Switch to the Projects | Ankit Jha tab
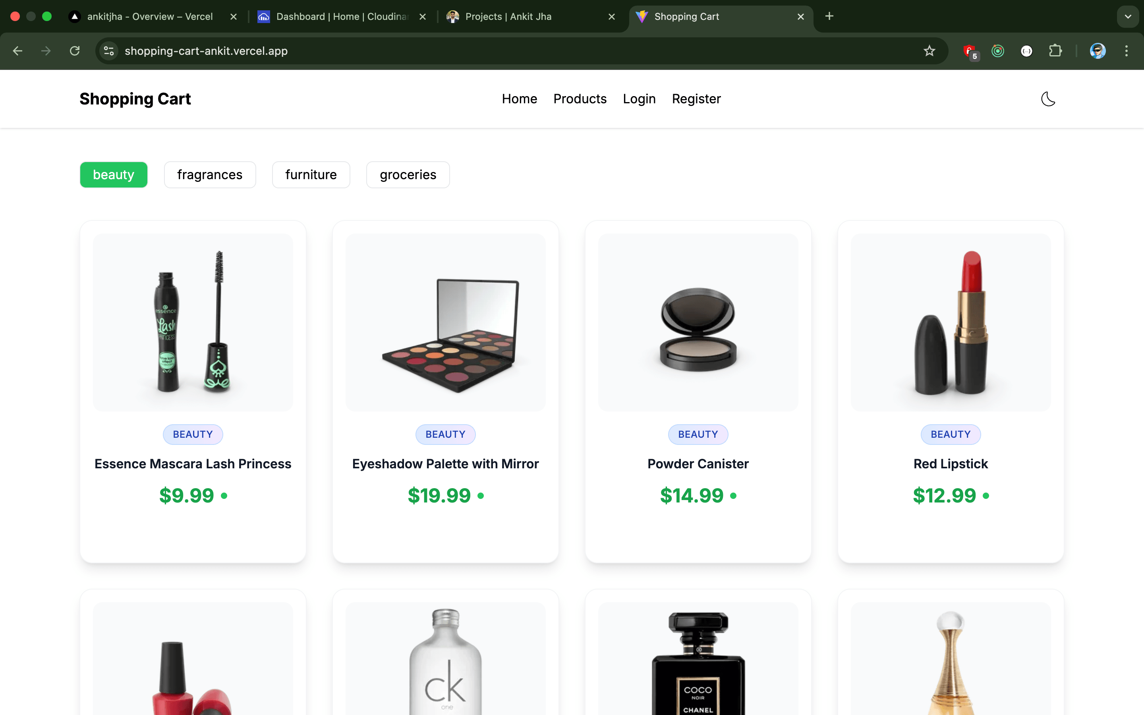Screen dimensions: 1144x715 [x=508, y=17]
